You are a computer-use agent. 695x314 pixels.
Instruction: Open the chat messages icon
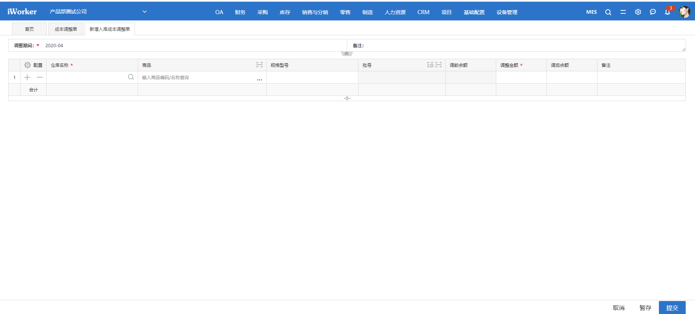click(653, 12)
